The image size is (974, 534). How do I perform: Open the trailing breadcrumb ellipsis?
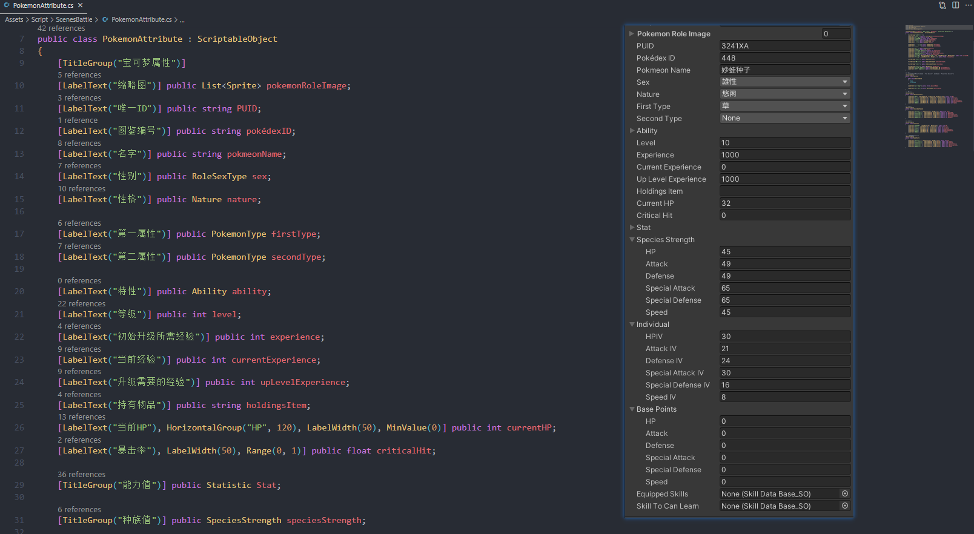pyautogui.click(x=182, y=19)
